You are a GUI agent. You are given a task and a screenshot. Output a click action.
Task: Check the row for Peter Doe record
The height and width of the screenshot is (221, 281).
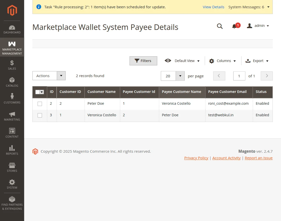(39, 103)
